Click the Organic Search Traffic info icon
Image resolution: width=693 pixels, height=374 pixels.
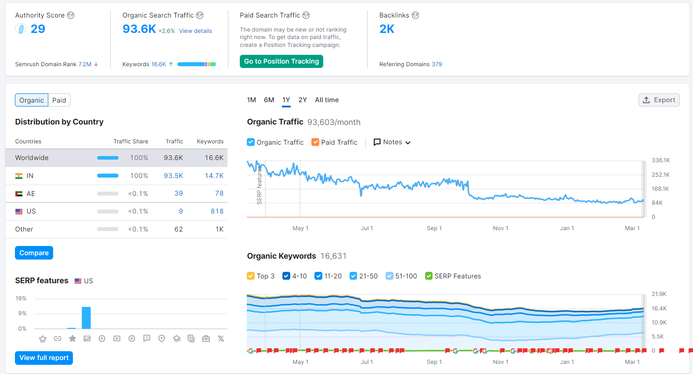tap(200, 15)
